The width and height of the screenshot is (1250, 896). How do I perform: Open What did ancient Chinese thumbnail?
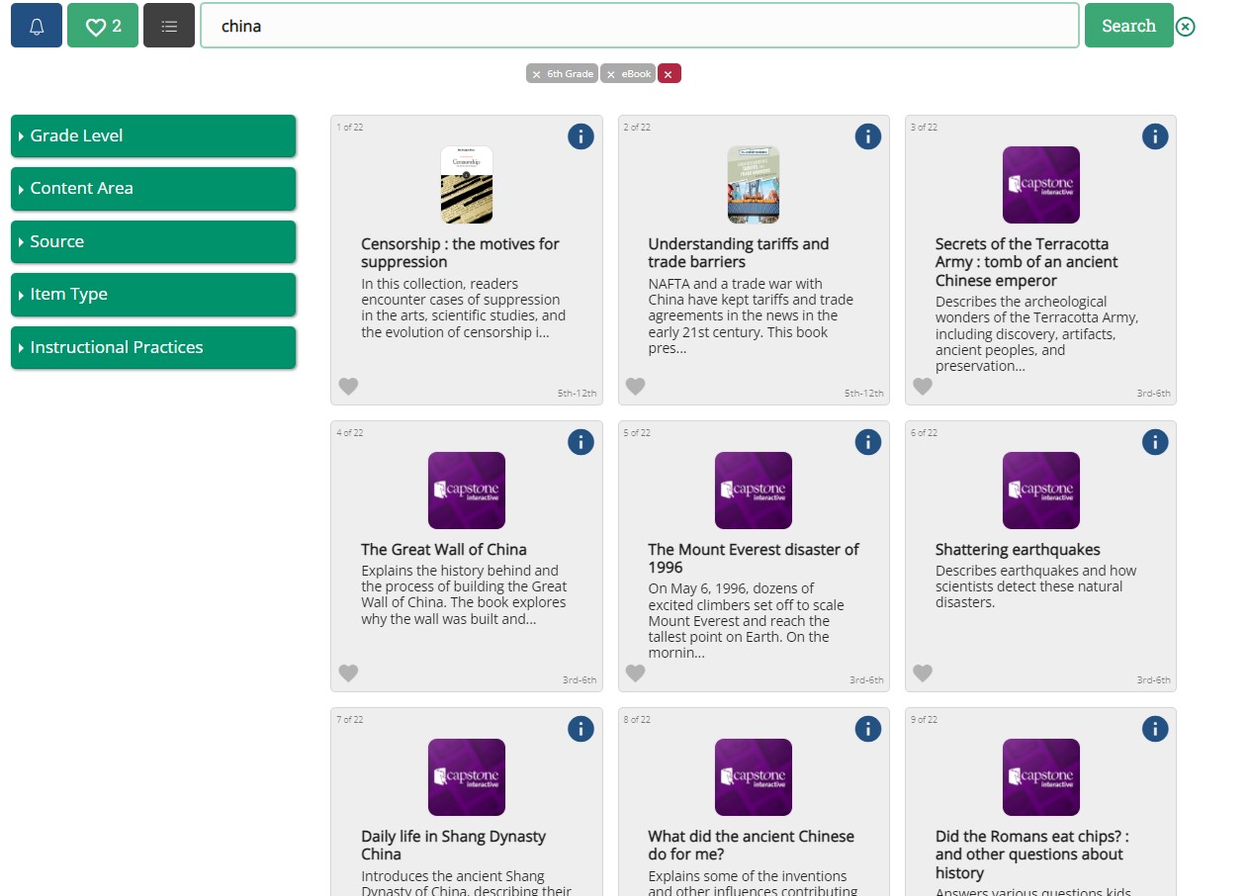754,777
